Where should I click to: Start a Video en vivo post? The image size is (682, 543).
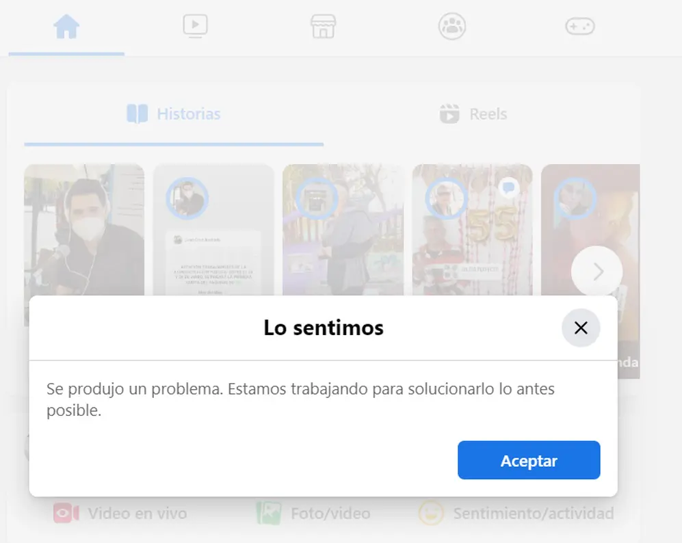(x=120, y=514)
